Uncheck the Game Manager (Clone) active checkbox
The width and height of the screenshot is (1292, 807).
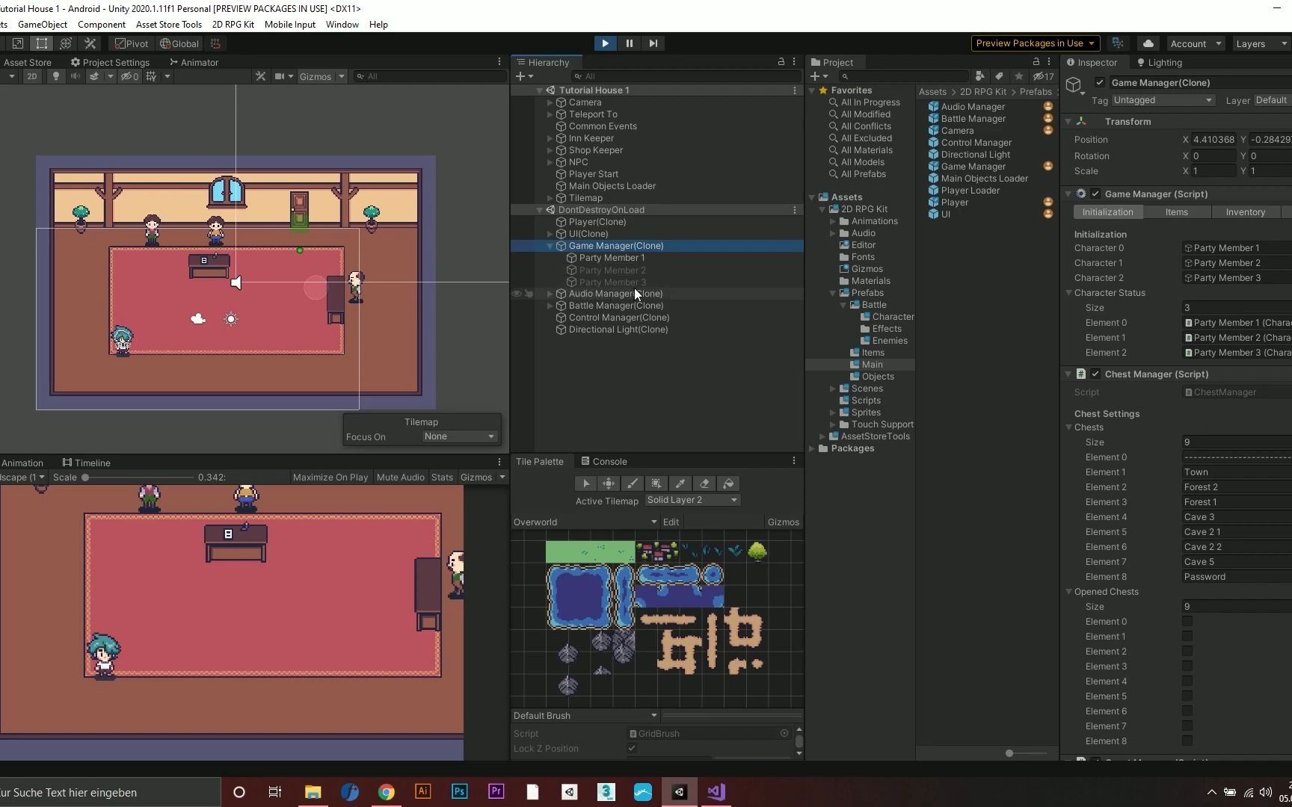pos(1100,83)
